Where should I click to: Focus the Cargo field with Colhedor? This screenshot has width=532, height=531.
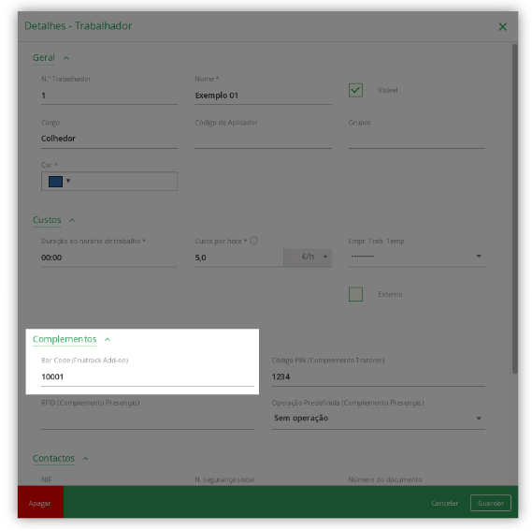(x=109, y=140)
